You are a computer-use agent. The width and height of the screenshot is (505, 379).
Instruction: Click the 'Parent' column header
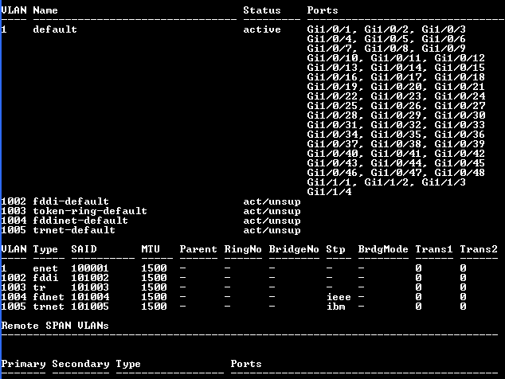tap(198, 249)
